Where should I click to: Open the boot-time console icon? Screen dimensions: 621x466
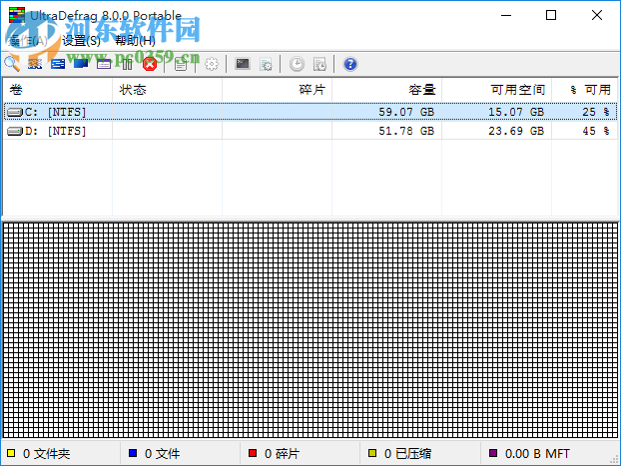[x=243, y=64]
